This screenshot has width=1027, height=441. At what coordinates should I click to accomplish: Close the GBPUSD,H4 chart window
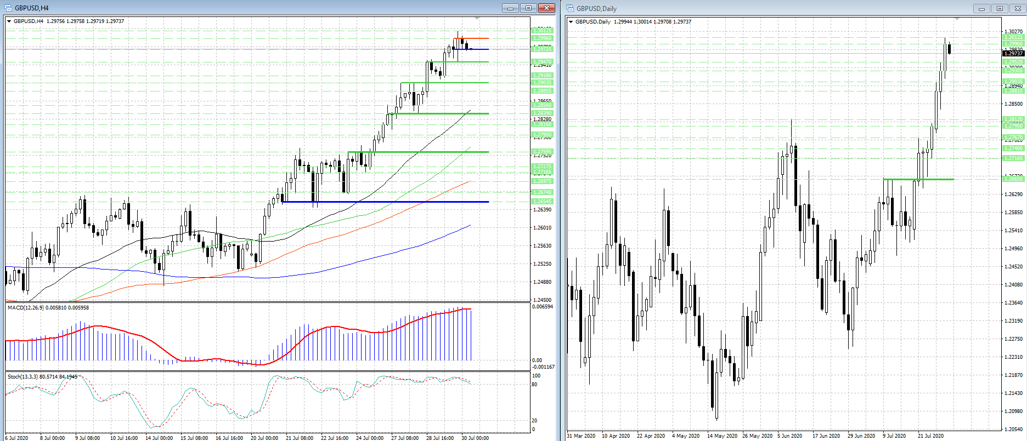tap(546, 8)
